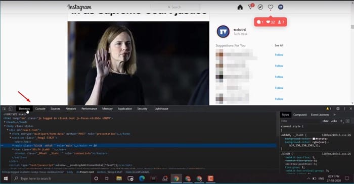Follow the fifth suggested account

(x=279, y=99)
